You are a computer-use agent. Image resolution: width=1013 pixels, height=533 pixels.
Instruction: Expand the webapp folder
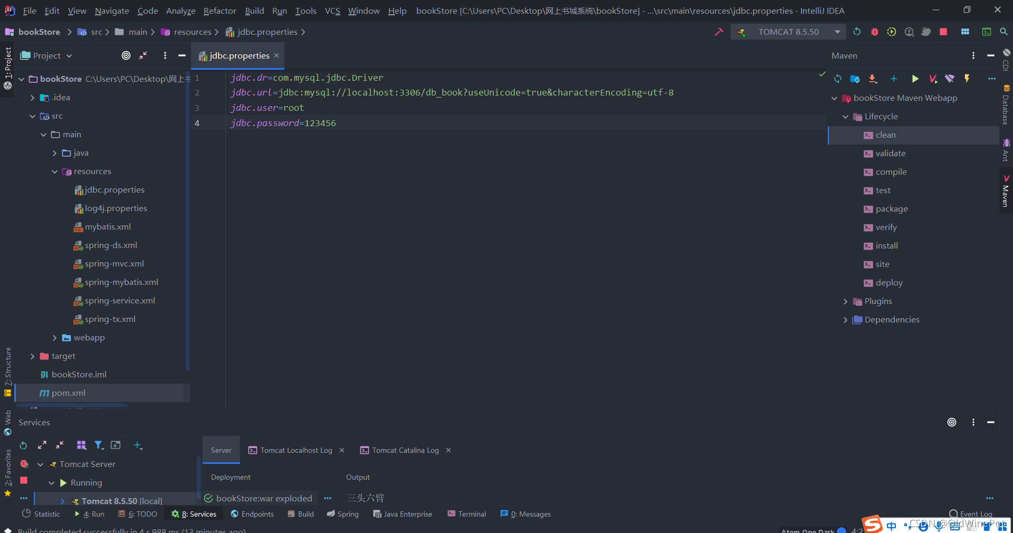pyautogui.click(x=55, y=338)
